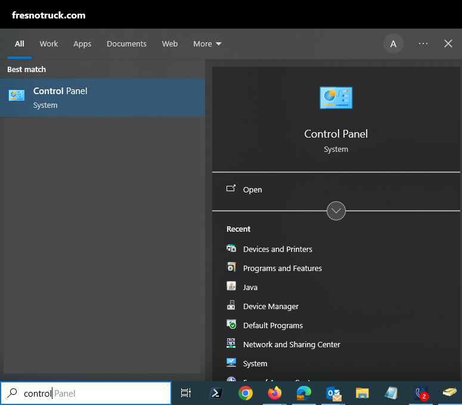Select the Web search tab
462x405 pixels.
point(170,44)
